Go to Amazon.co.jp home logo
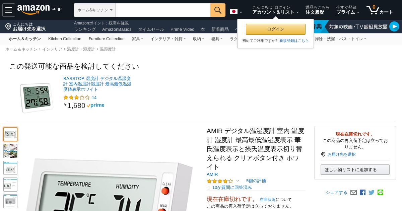Viewport: 402px width, 211px height. (39, 10)
